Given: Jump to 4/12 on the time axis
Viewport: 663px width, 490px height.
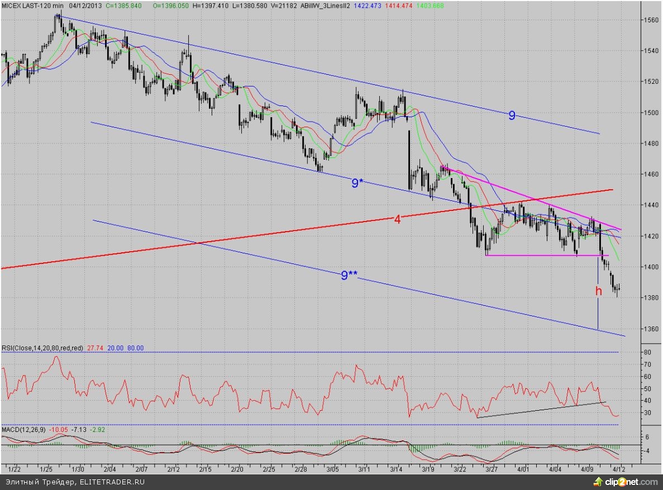Looking at the screenshot, I should pos(619,470).
